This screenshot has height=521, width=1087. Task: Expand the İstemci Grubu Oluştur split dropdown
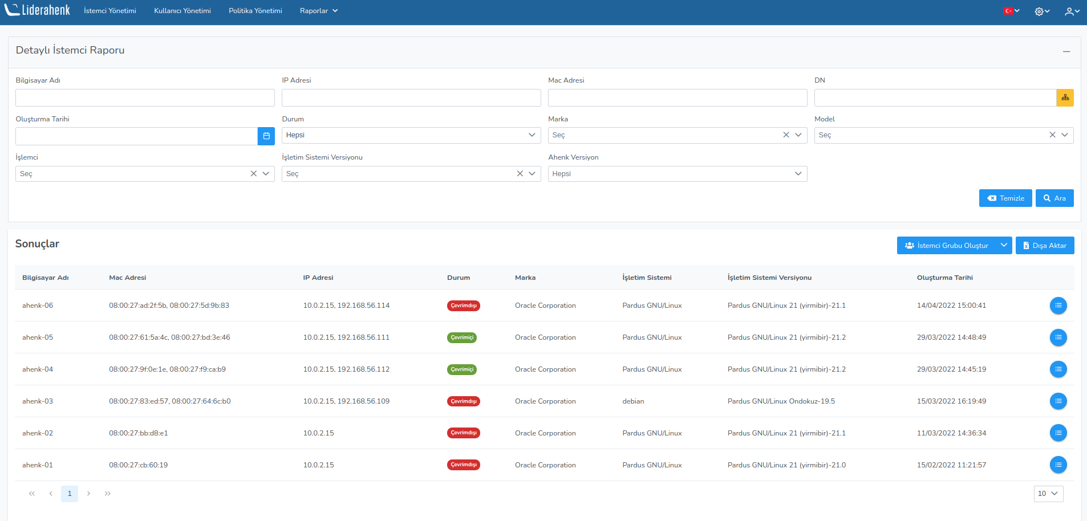pyautogui.click(x=1004, y=245)
